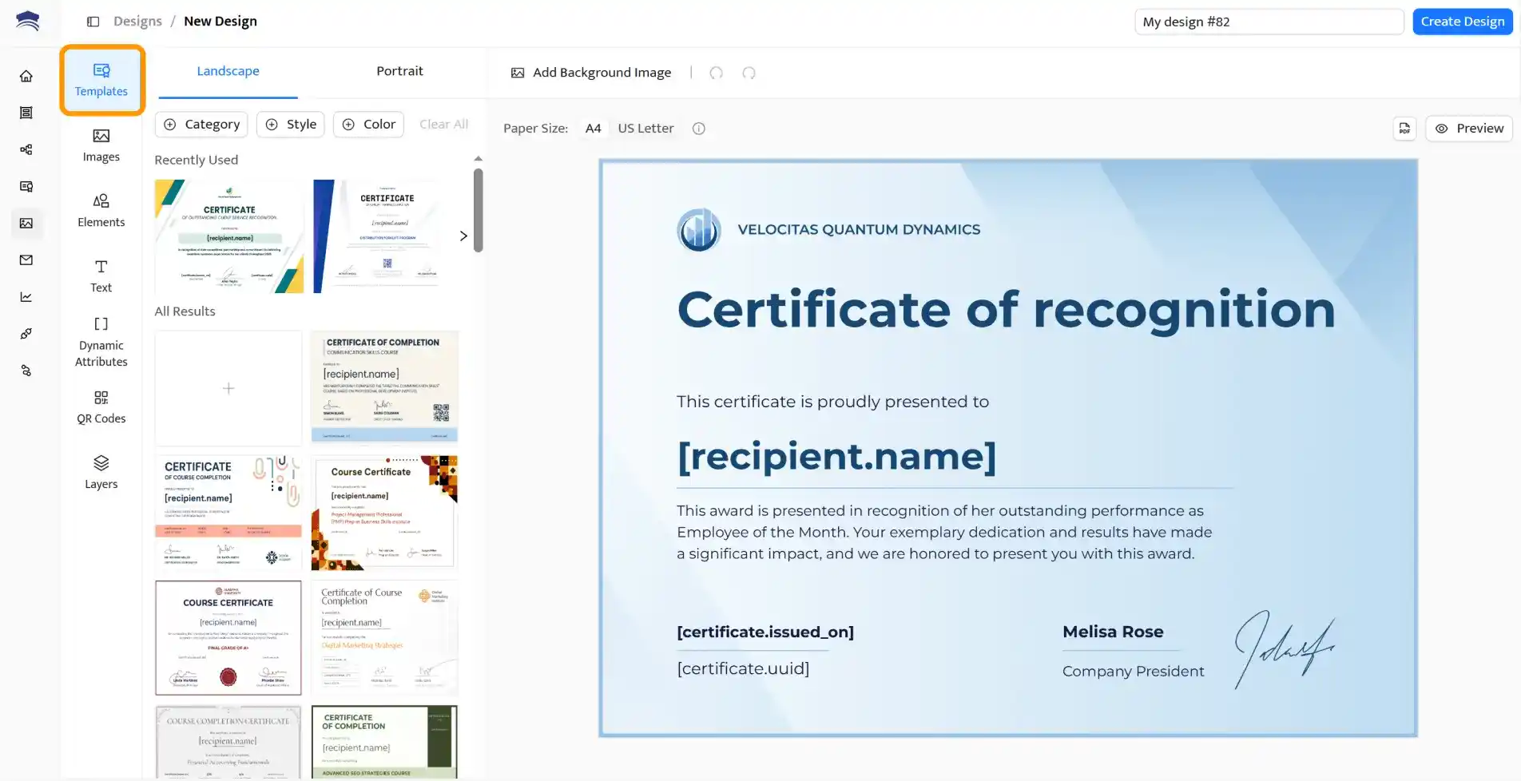Open the Home icon in the sidebar
Screen dimensions: 1521x781
[x=26, y=75]
